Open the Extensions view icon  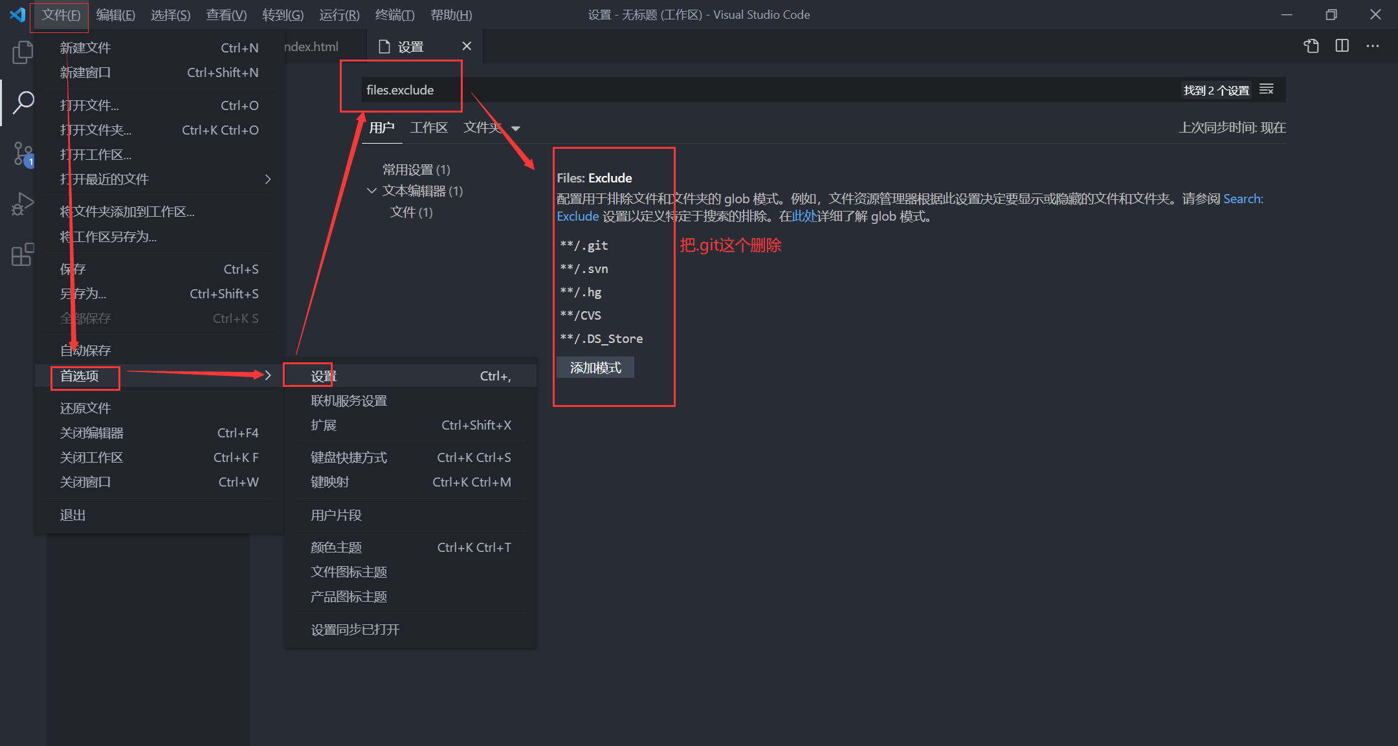(x=23, y=254)
